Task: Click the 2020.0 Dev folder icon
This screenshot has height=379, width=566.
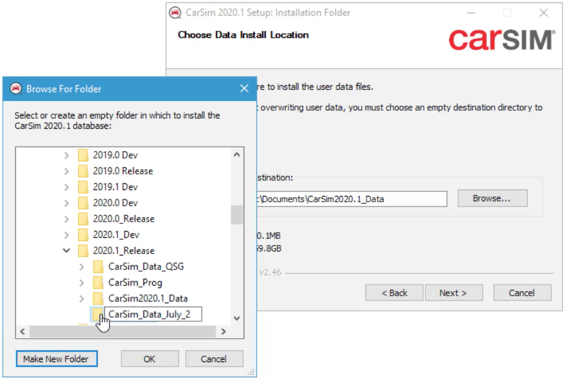Action: (83, 202)
